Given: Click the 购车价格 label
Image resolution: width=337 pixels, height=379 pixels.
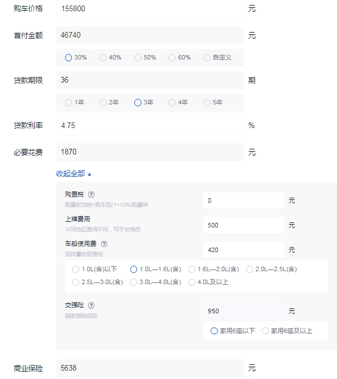Looking at the screenshot, I should pyautogui.click(x=28, y=8).
